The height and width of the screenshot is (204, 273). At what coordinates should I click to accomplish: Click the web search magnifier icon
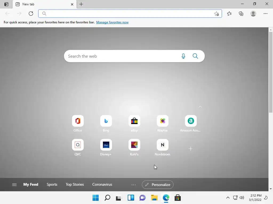(195, 56)
